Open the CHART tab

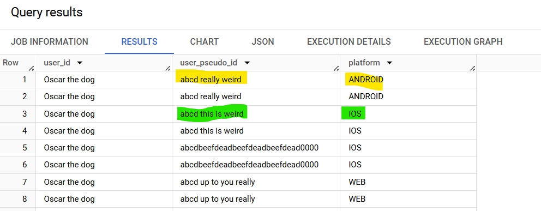pyautogui.click(x=205, y=42)
